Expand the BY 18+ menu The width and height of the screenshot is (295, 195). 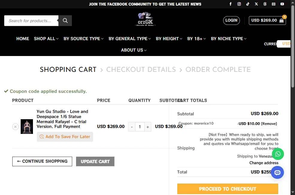click(x=196, y=39)
